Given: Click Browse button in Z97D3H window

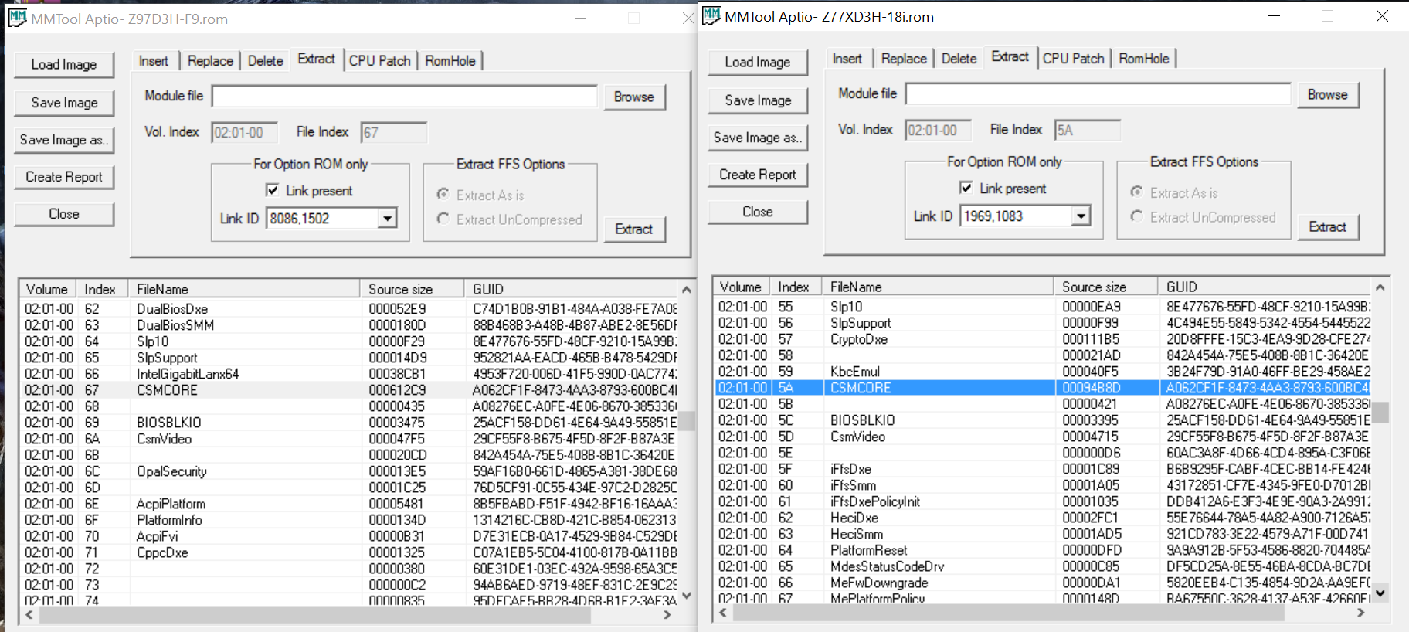Looking at the screenshot, I should coord(634,97).
